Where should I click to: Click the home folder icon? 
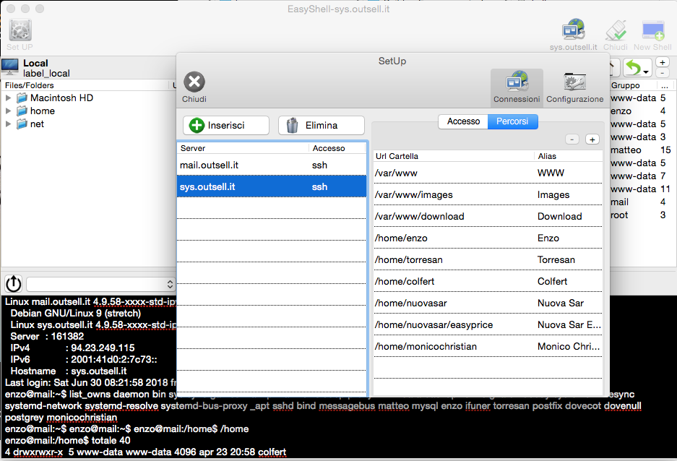[x=22, y=111]
